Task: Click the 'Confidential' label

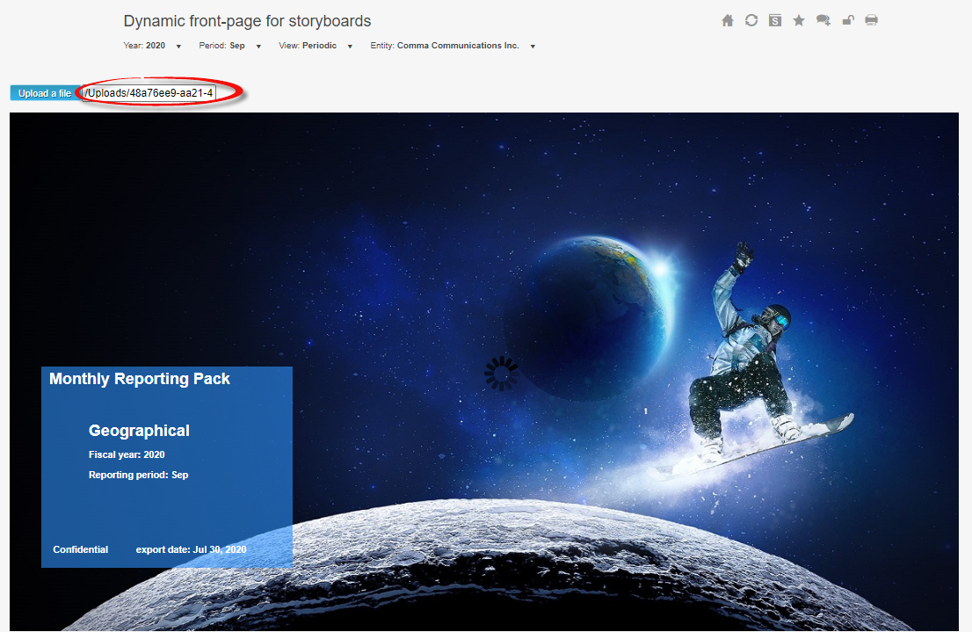Action: (81, 549)
